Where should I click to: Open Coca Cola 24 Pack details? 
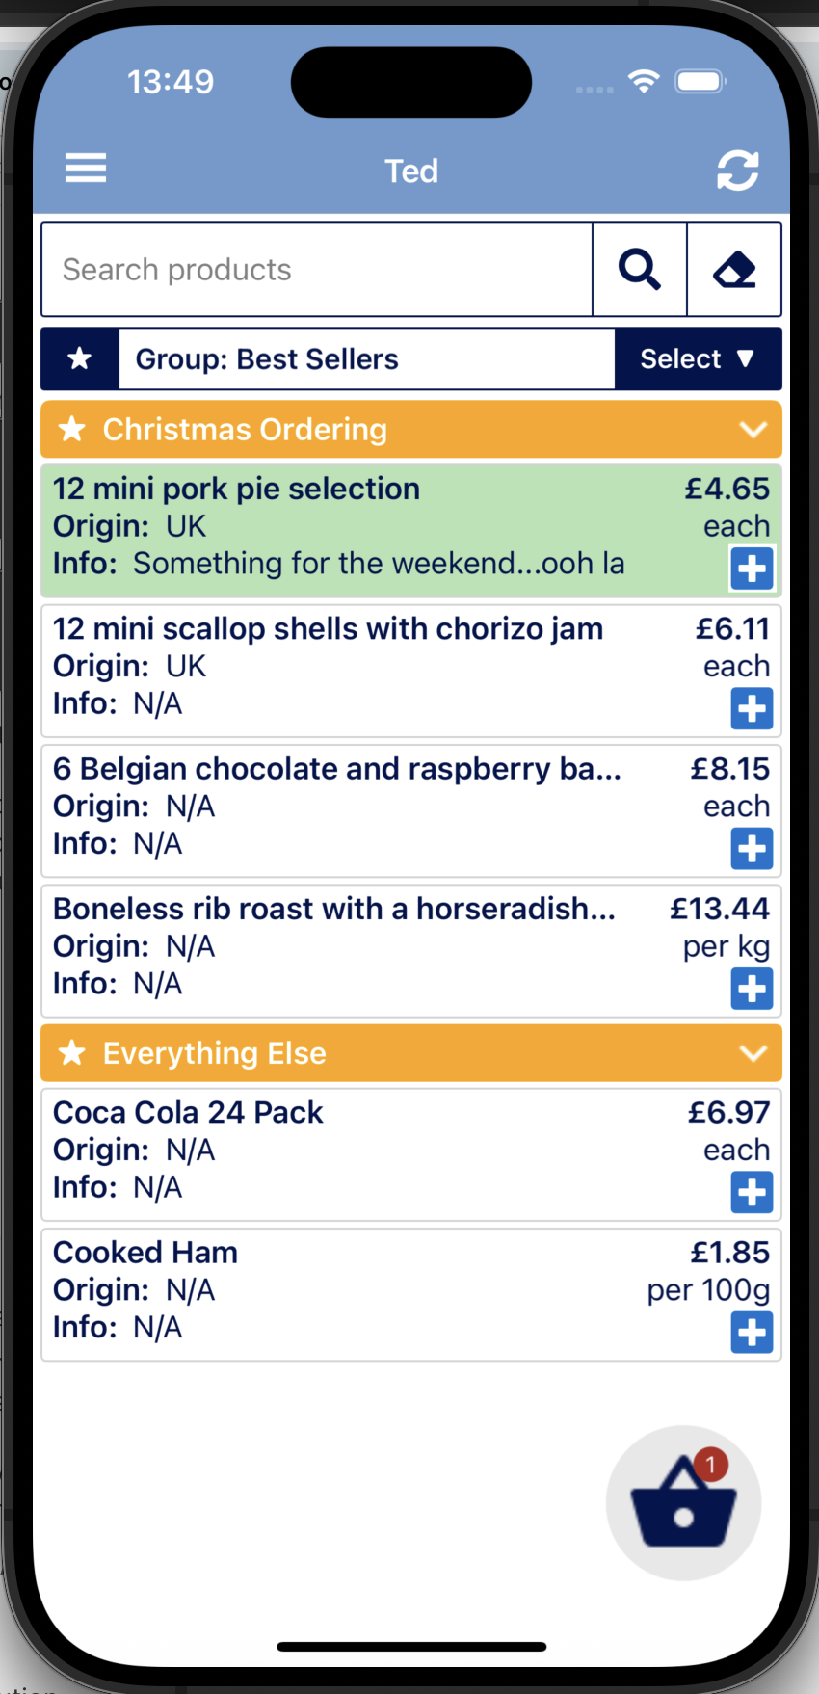tap(385, 1154)
